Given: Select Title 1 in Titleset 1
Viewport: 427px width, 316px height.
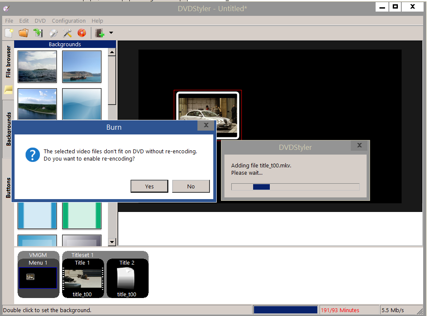Looking at the screenshot, I should (x=83, y=278).
